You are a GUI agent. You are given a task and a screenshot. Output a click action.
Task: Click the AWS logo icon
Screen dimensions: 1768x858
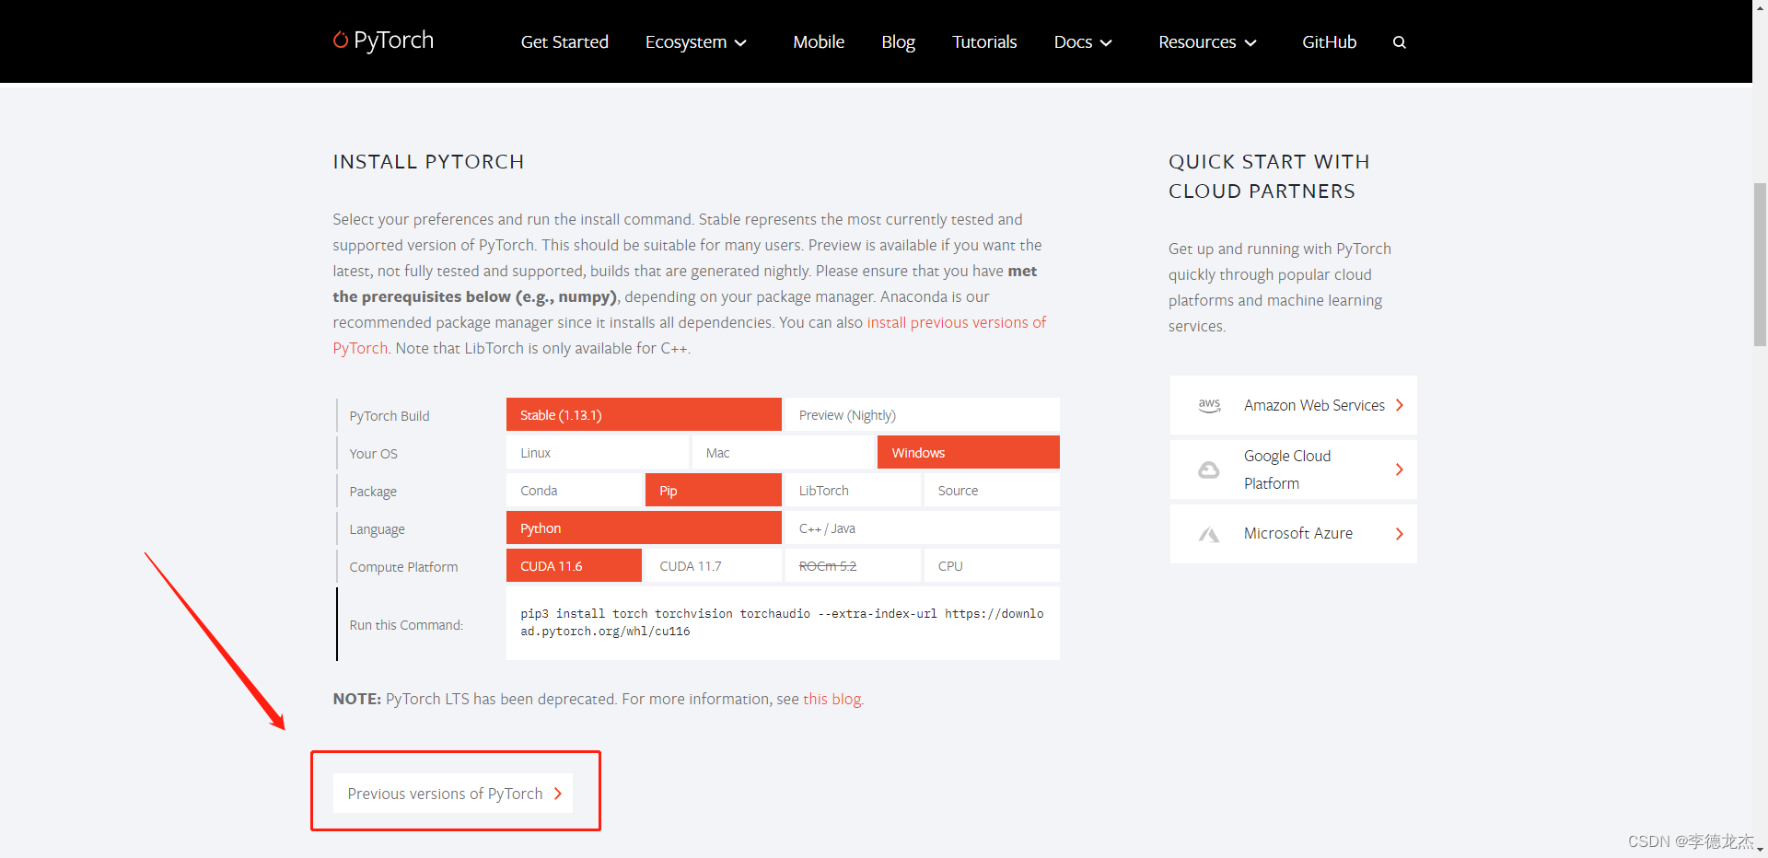coord(1209,405)
